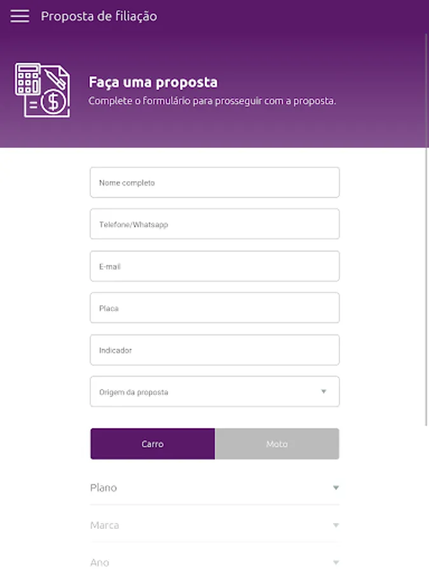Select the Placa text field
Image resolution: width=429 pixels, height=572 pixels.
click(x=214, y=308)
